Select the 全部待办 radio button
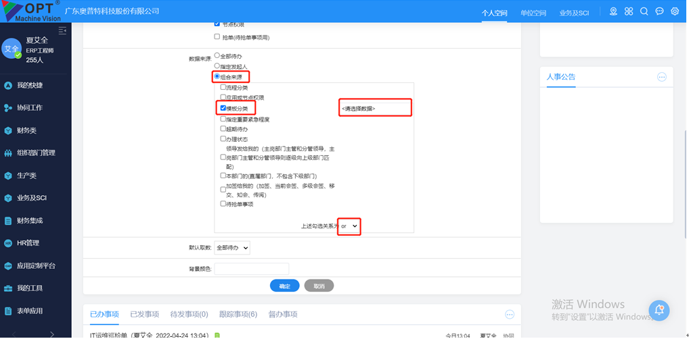Screen dimensions: 689x339 pos(217,55)
